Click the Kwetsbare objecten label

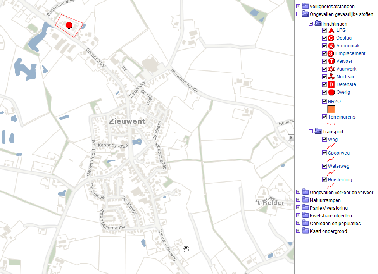(330, 215)
